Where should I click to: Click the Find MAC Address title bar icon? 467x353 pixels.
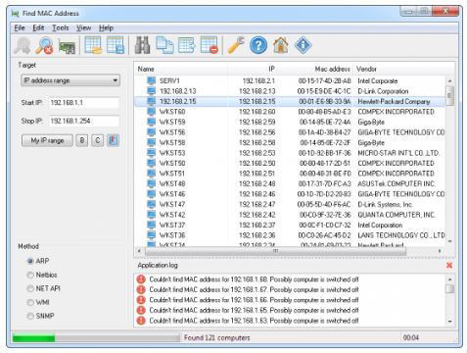15,14
